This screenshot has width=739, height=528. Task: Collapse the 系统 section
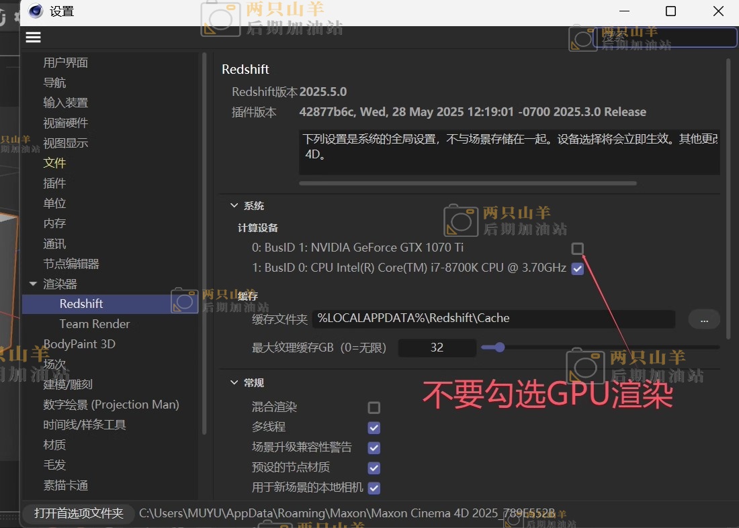(234, 206)
